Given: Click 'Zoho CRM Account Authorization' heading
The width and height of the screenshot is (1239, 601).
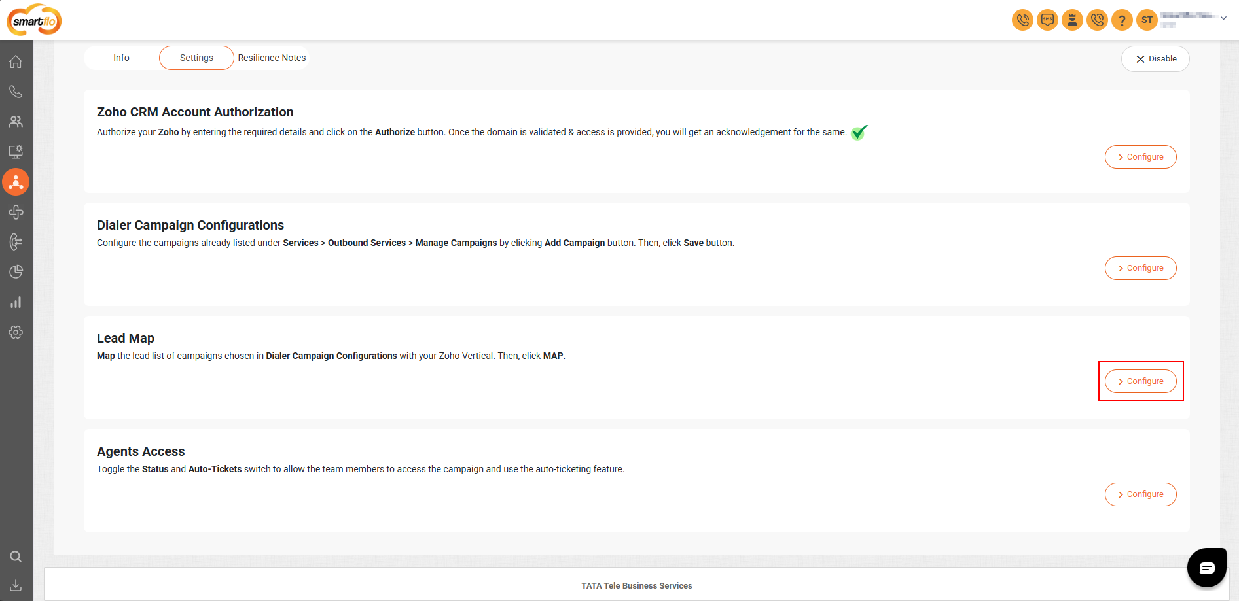Looking at the screenshot, I should tap(195, 112).
